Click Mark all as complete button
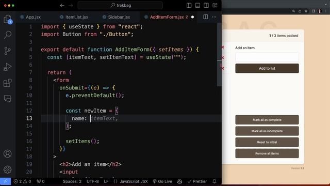This screenshot has height=186, width=330. (x=267, y=120)
